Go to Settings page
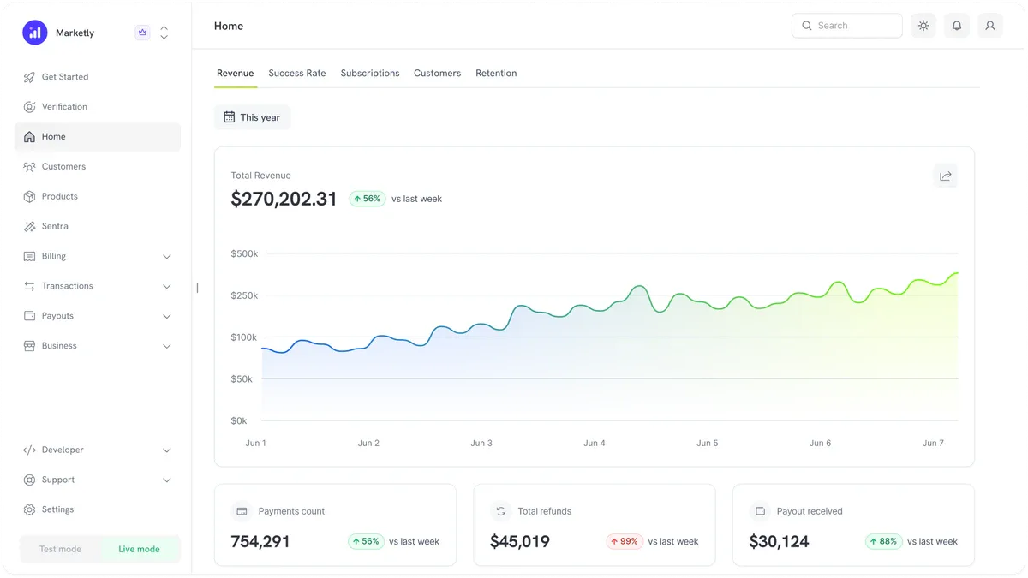This screenshot has width=1028, height=578. [98, 509]
